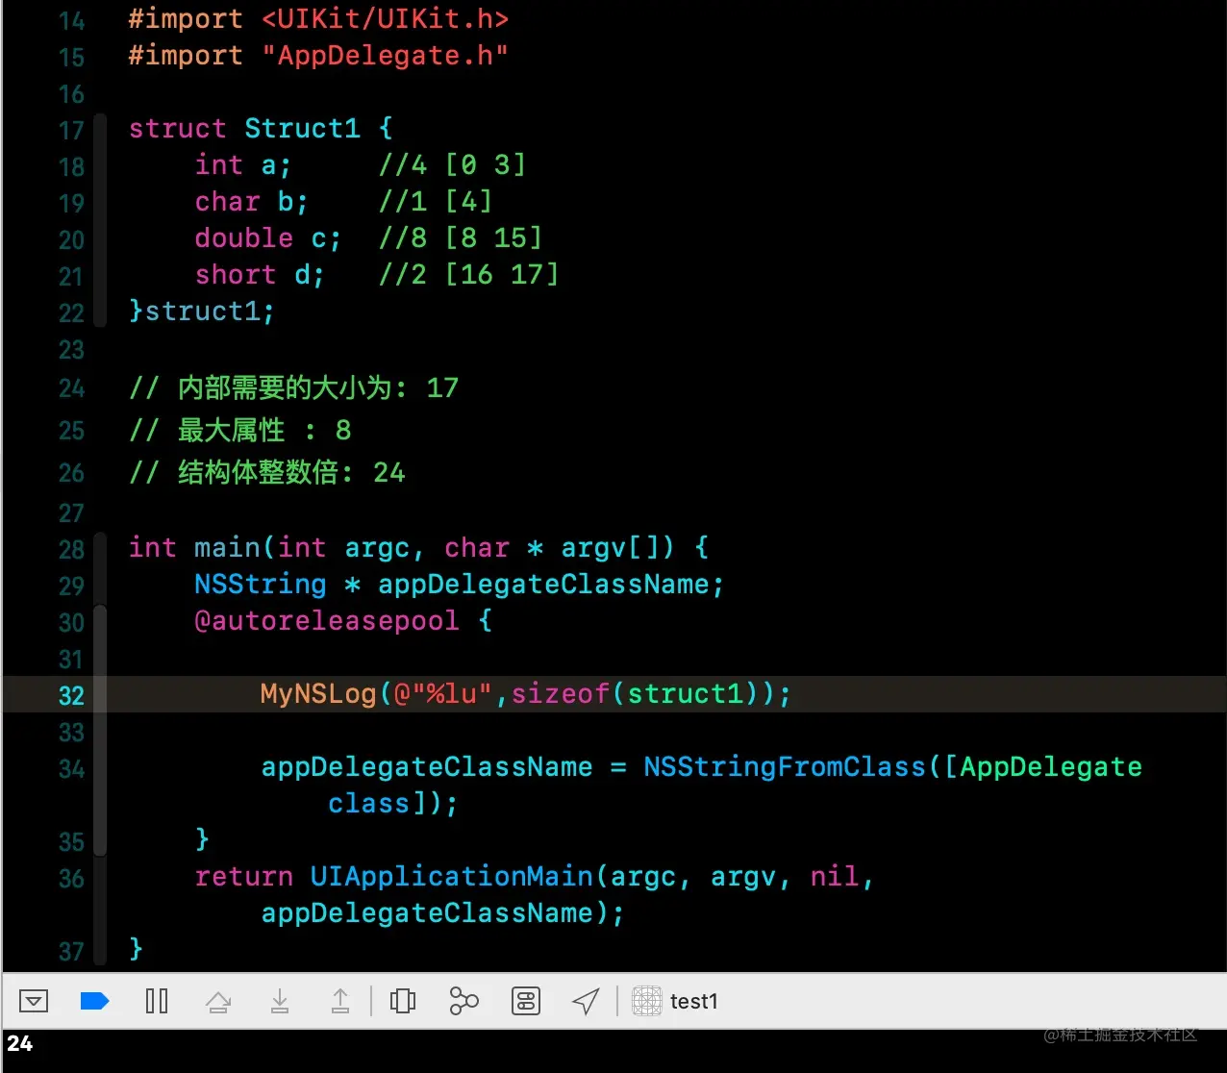
Task: Click sizeof keyword on line 32
Action: [x=561, y=694]
